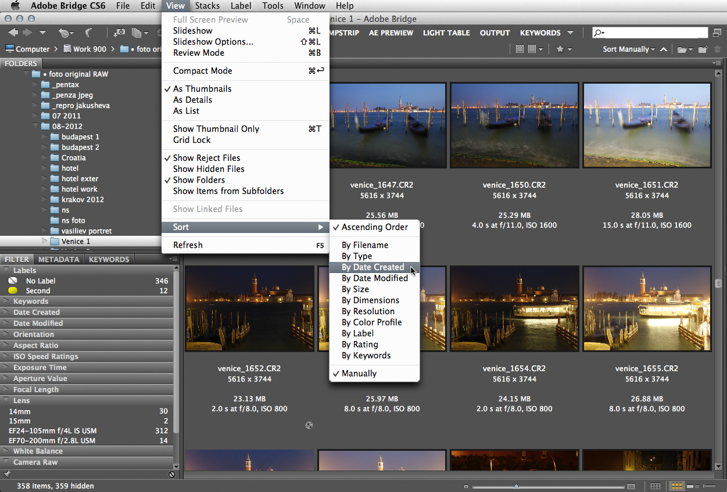Expand the Date Created filter section
Viewport: 727px width, 492px height.
37,313
